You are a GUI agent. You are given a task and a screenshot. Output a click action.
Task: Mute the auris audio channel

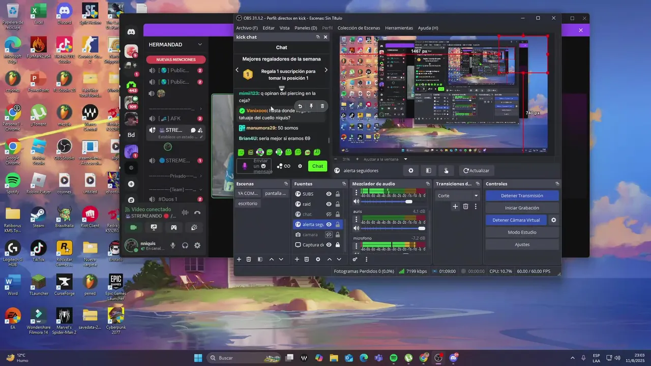(x=356, y=228)
